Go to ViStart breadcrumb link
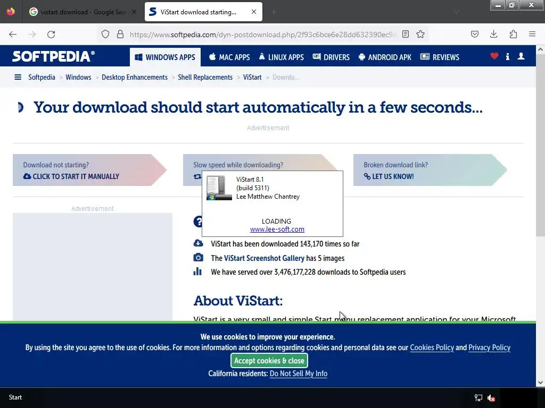The image size is (545, 408). click(252, 77)
